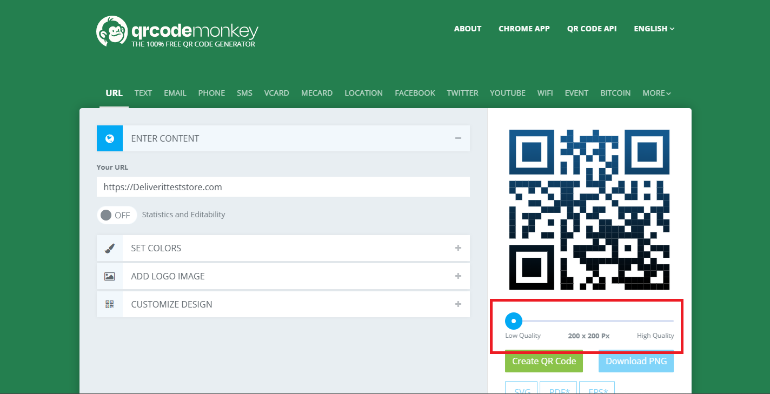Open the About page link

pos(468,29)
